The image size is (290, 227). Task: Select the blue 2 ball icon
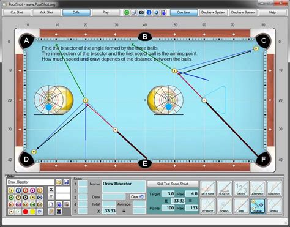(x=18, y=190)
